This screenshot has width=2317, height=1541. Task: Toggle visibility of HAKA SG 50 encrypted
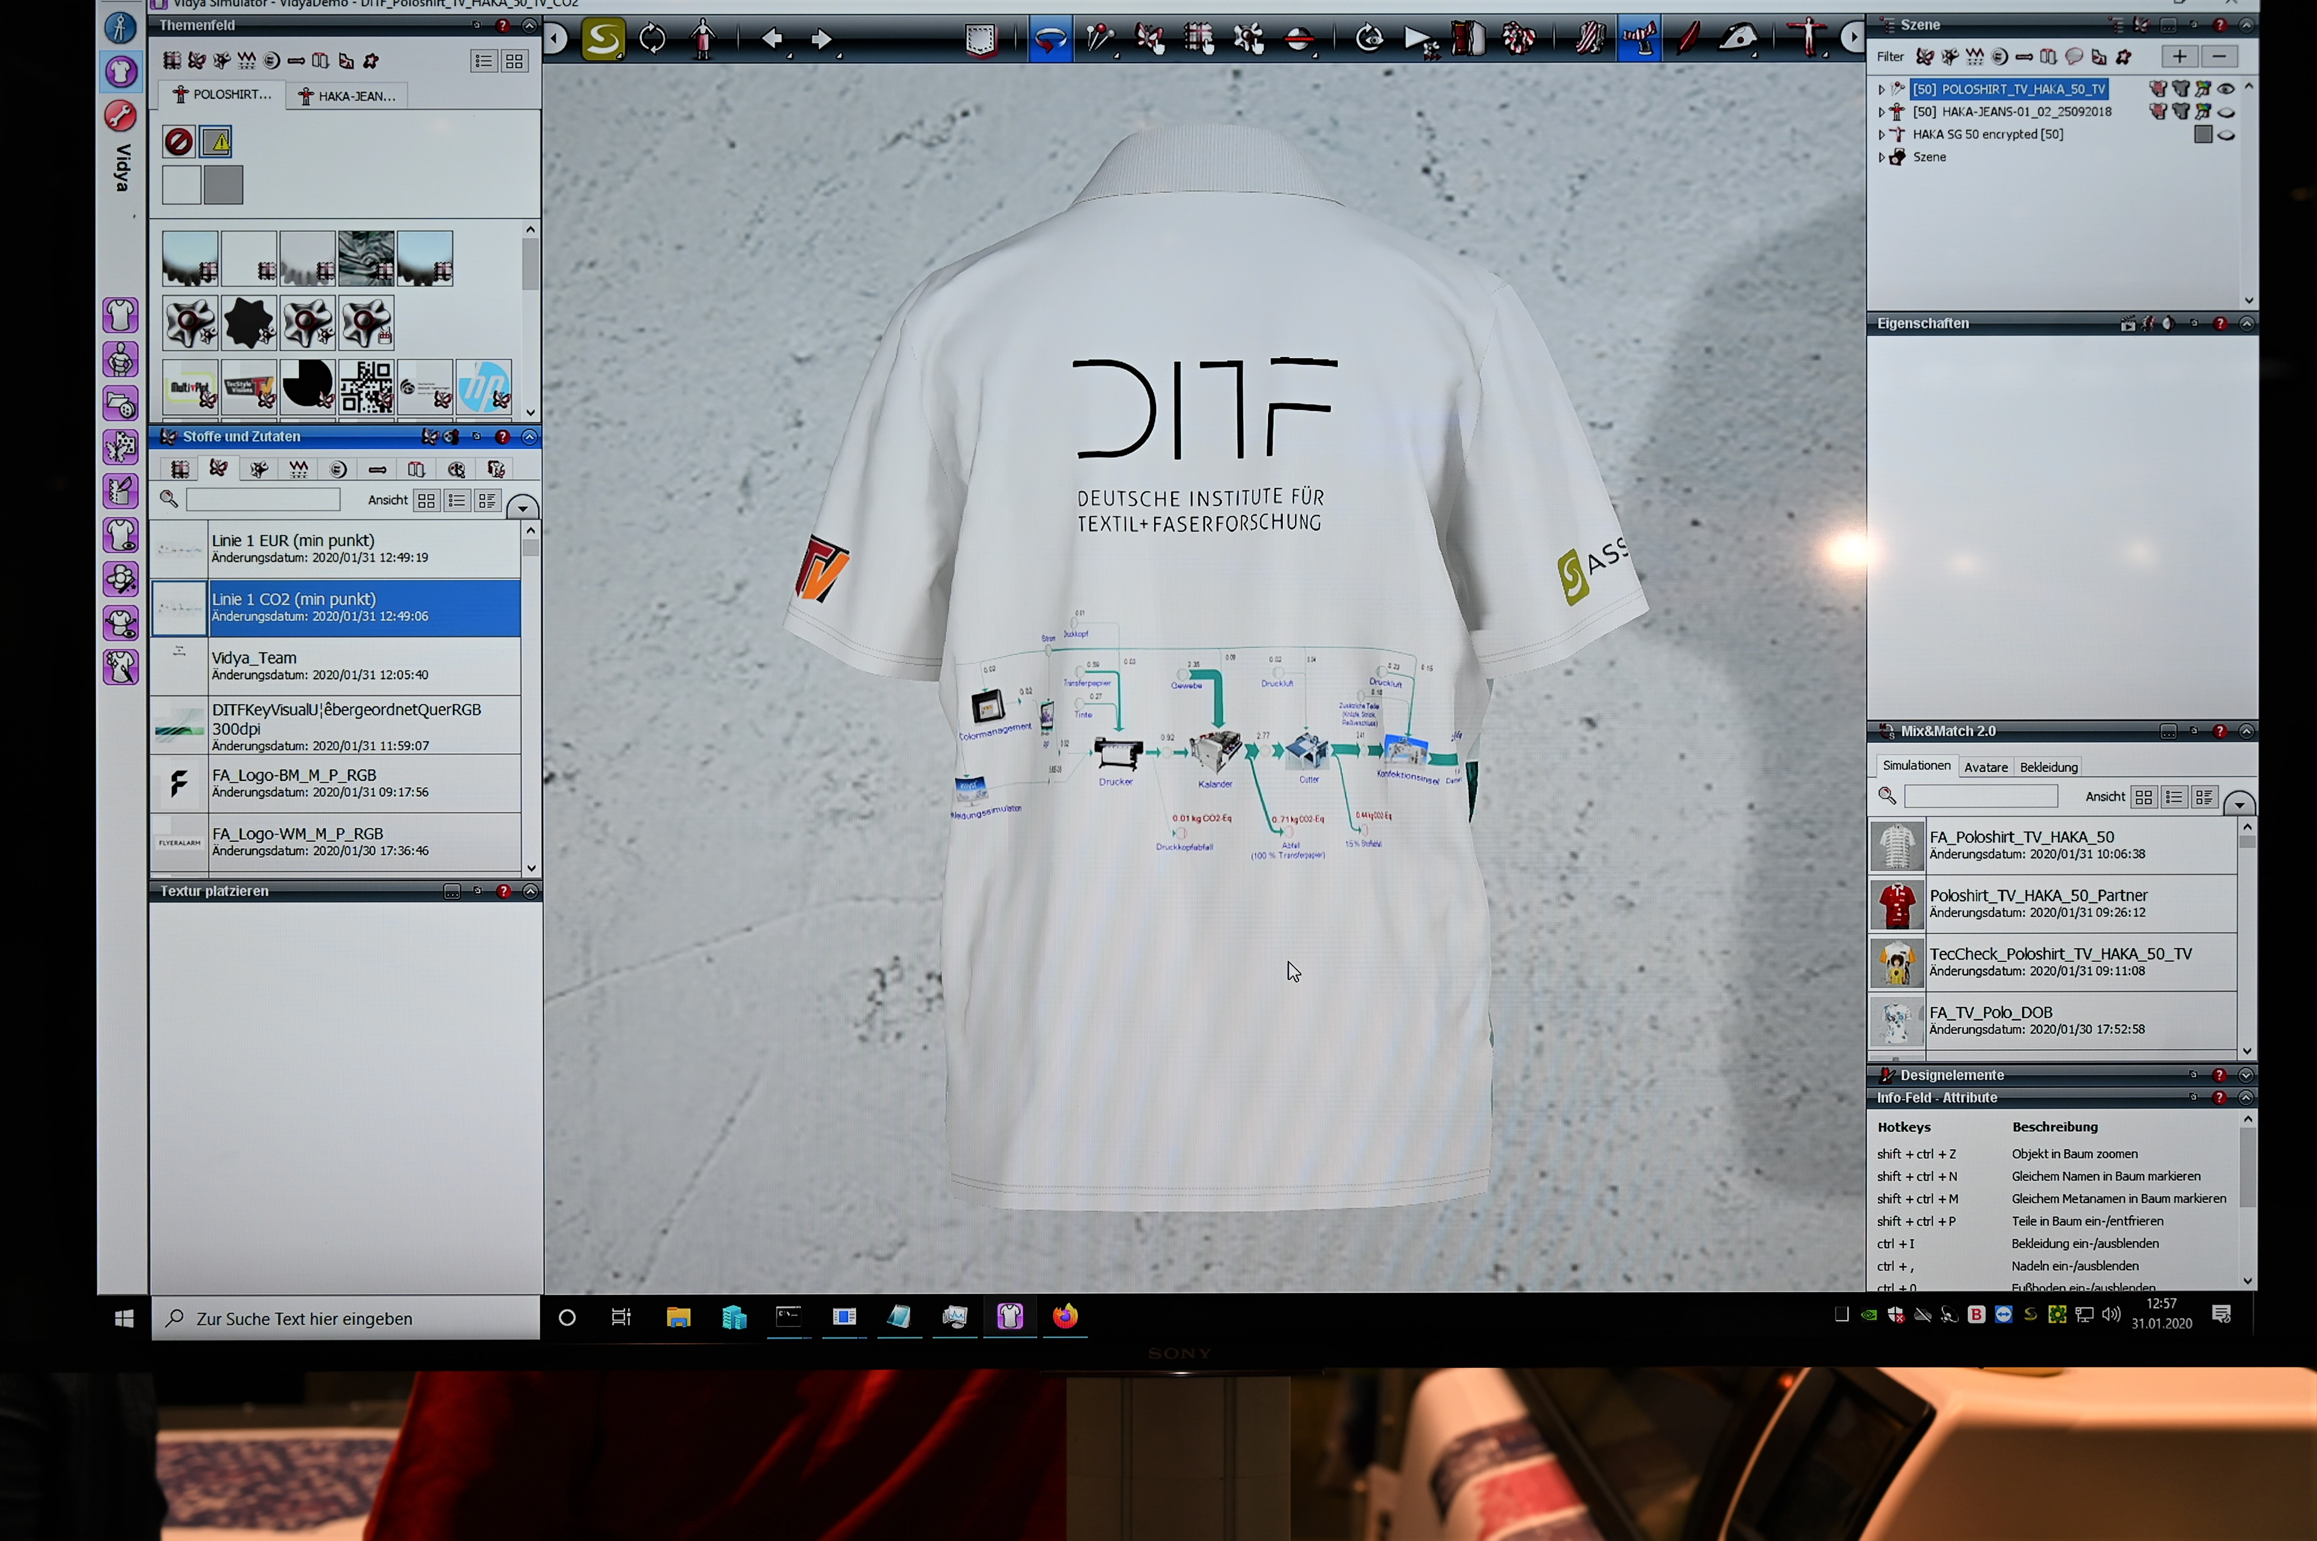coord(2226,135)
